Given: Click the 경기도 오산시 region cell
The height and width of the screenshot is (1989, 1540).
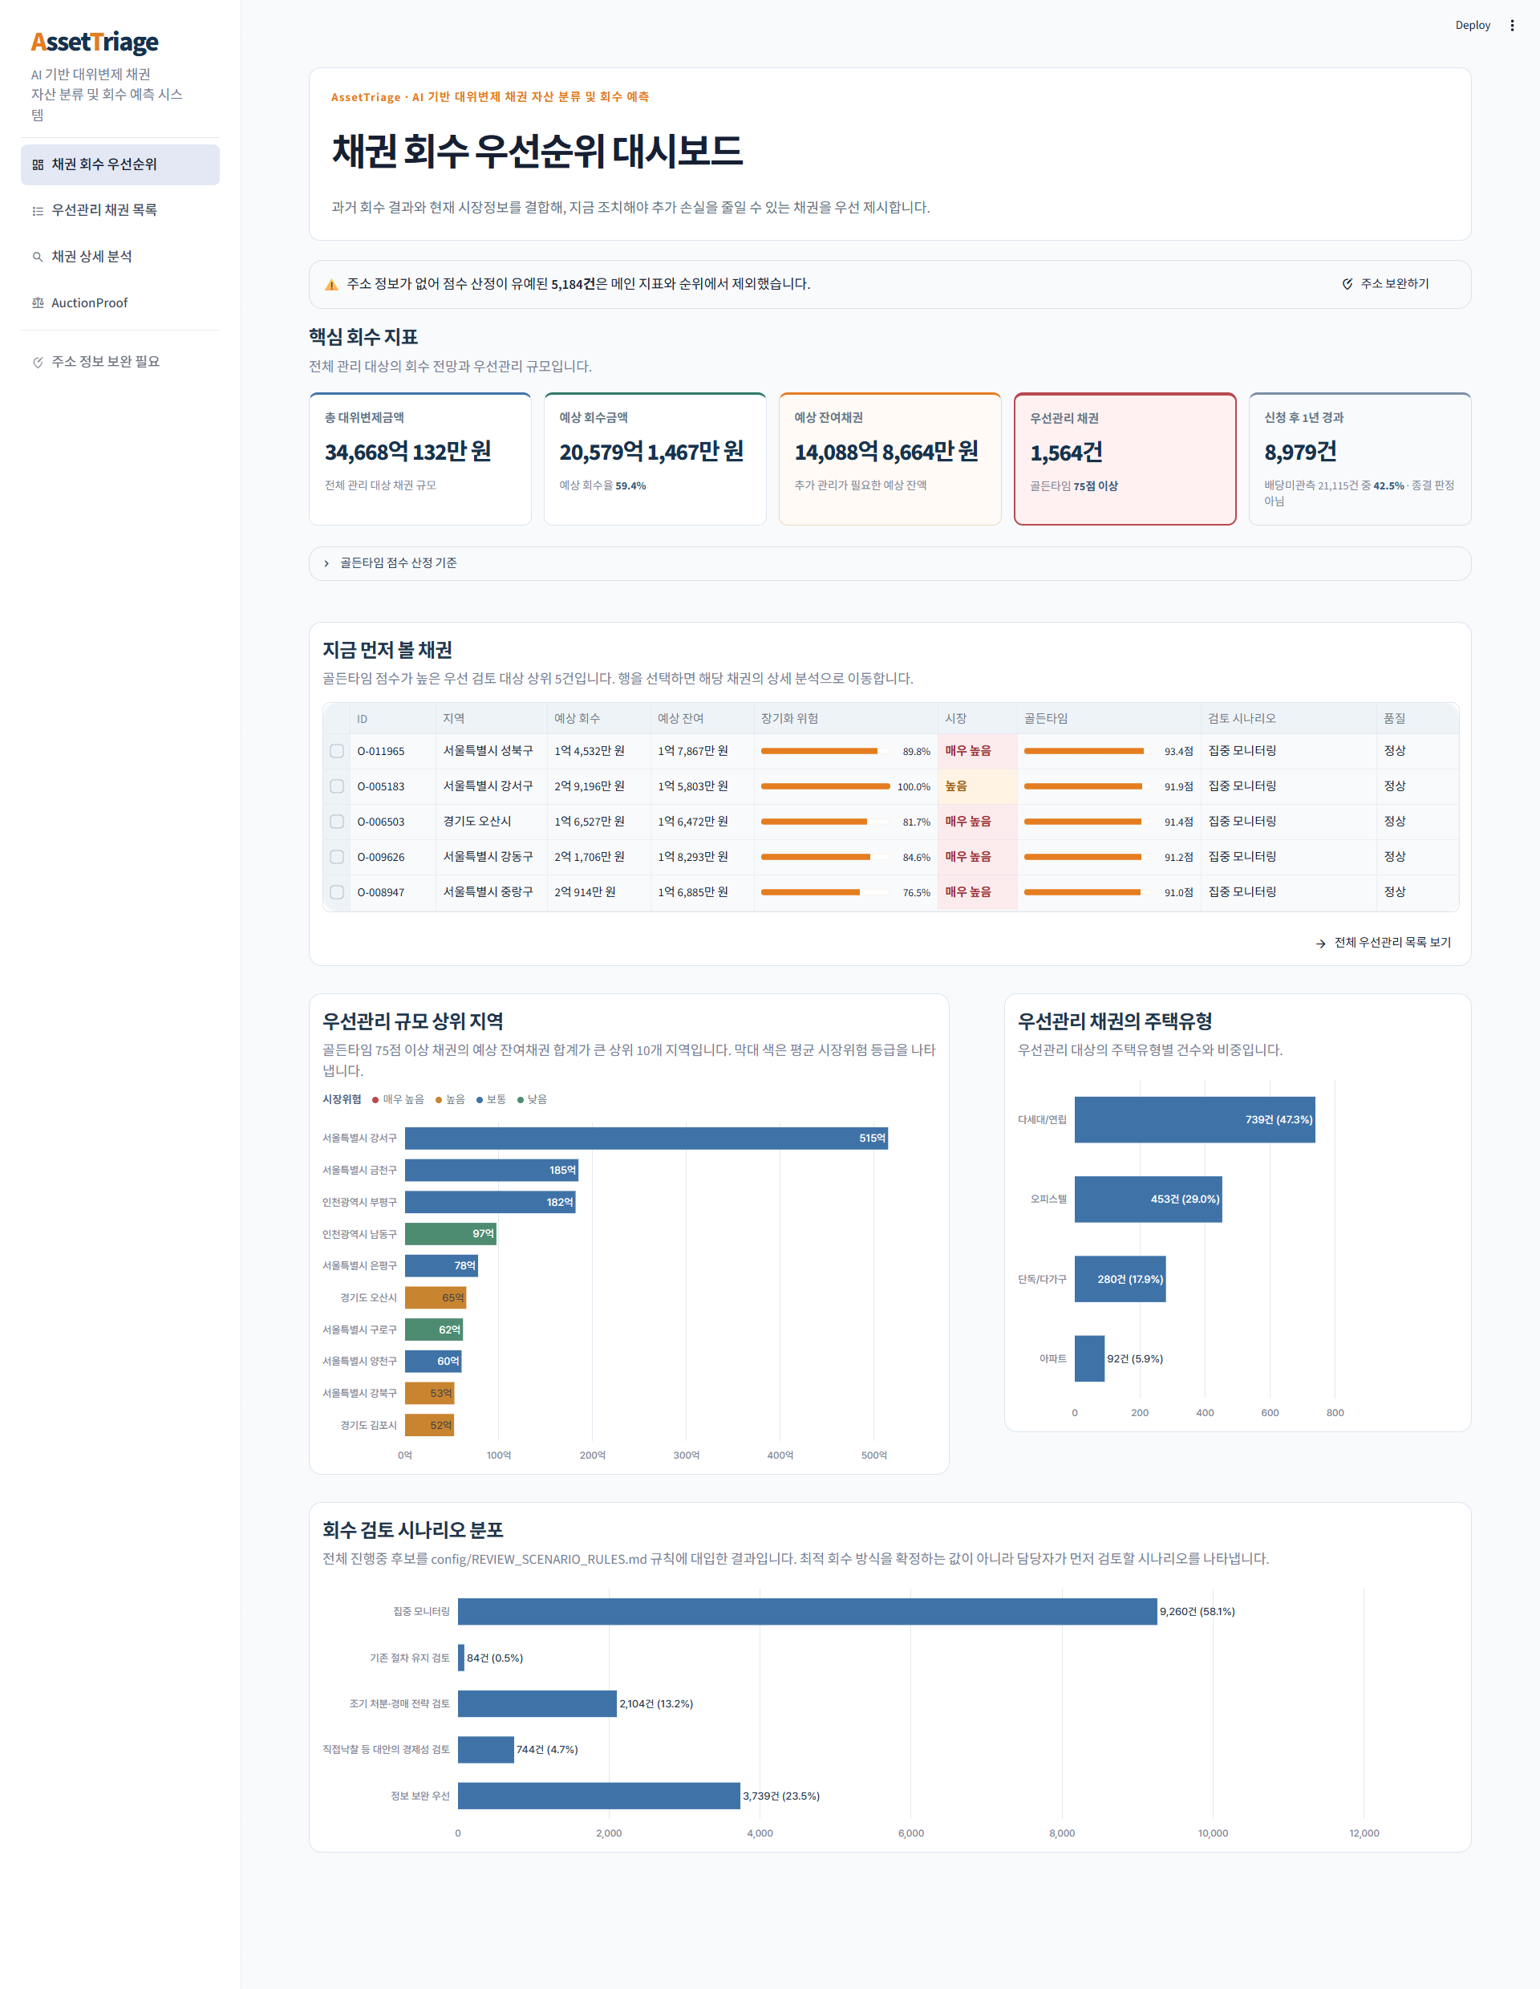Looking at the screenshot, I should [492, 822].
